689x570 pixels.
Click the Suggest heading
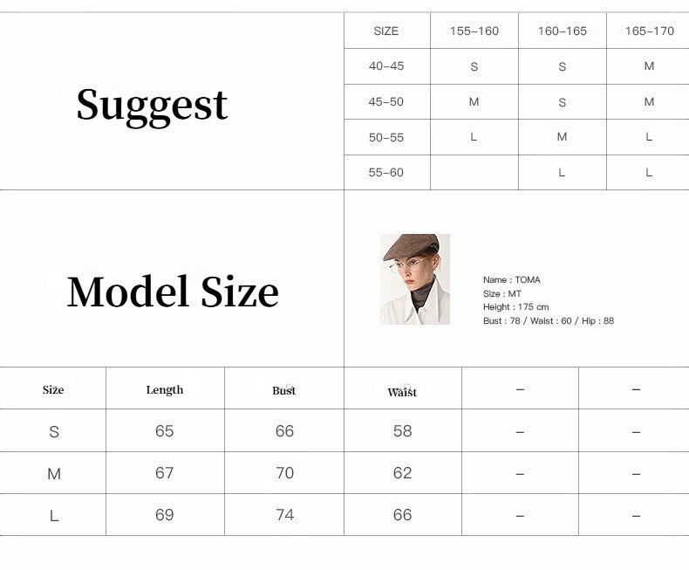[x=152, y=106]
